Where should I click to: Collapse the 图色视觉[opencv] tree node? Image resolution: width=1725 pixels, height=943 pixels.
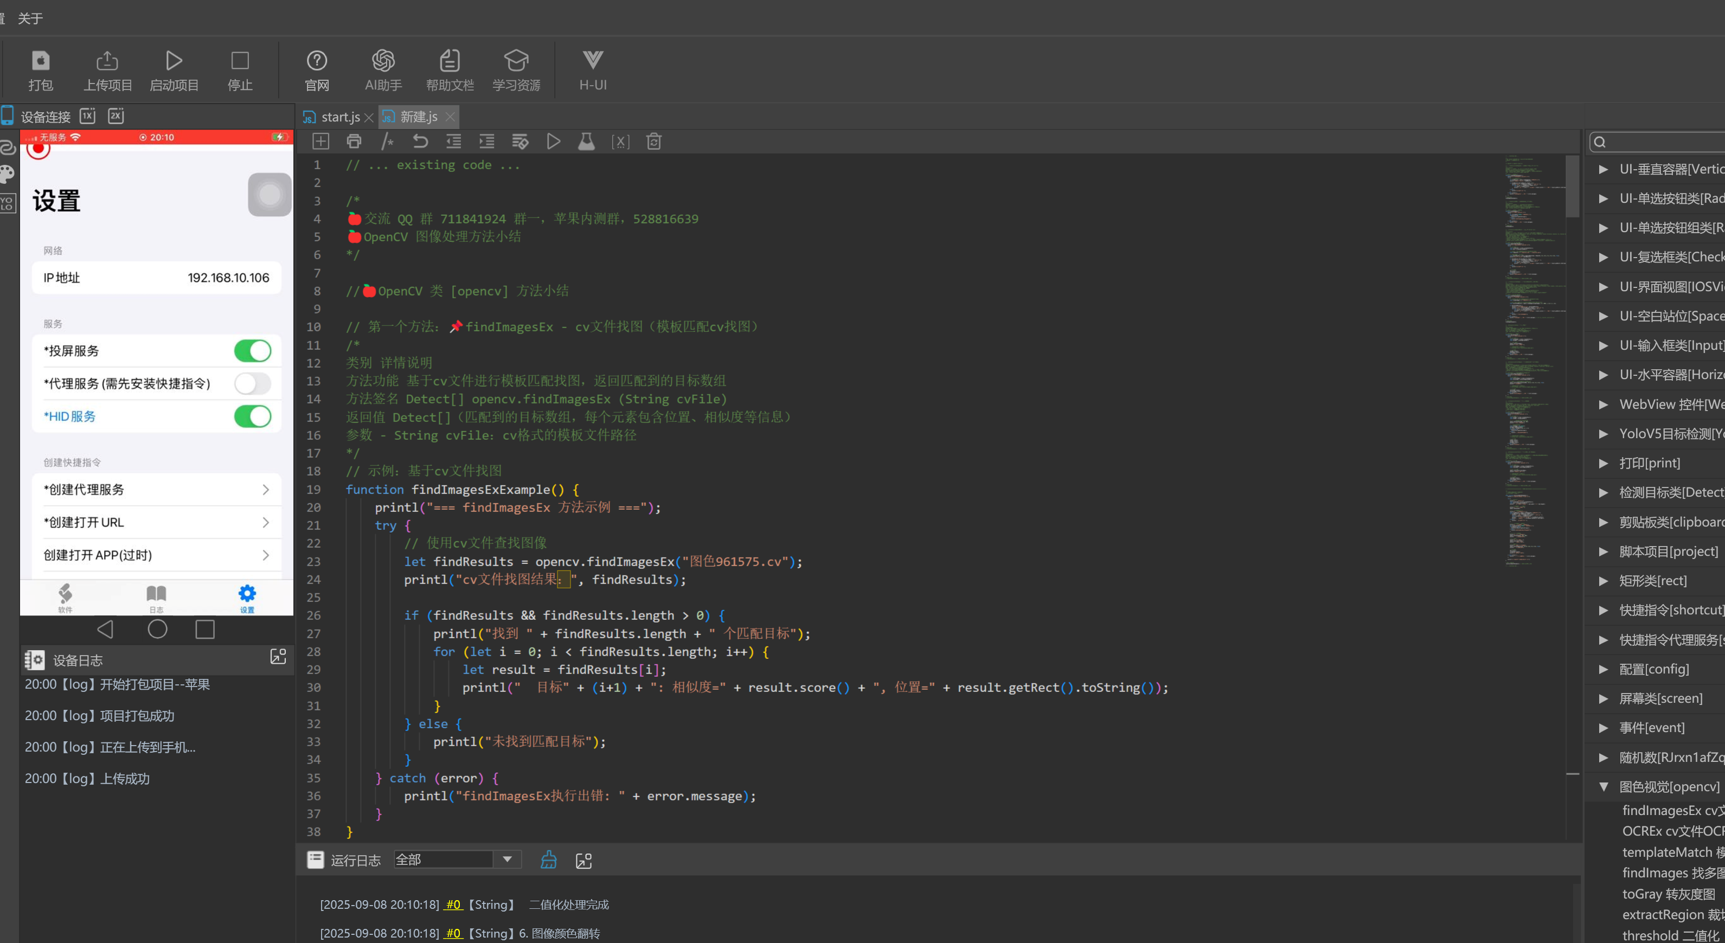click(1604, 787)
